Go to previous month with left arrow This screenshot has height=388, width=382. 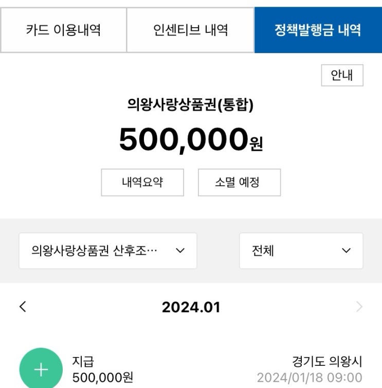coord(23,307)
